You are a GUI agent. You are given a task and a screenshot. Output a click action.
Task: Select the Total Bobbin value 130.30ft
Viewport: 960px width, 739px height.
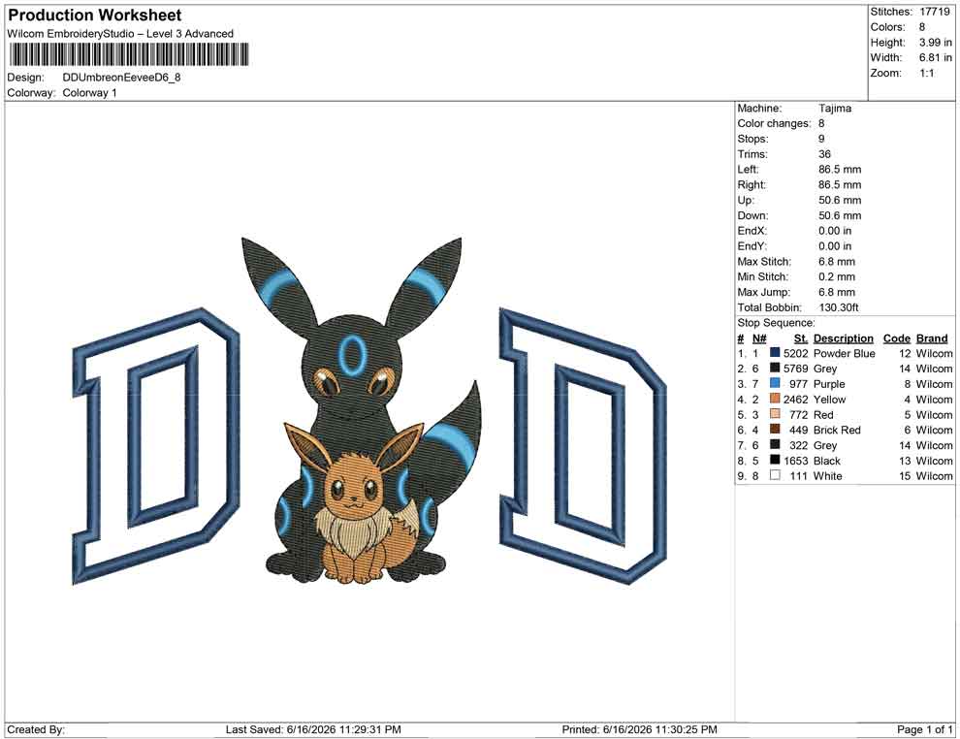(839, 307)
